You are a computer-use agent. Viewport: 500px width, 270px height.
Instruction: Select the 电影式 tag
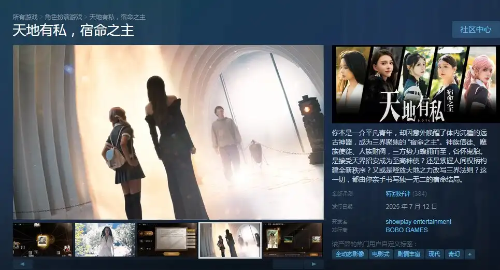click(x=381, y=254)
